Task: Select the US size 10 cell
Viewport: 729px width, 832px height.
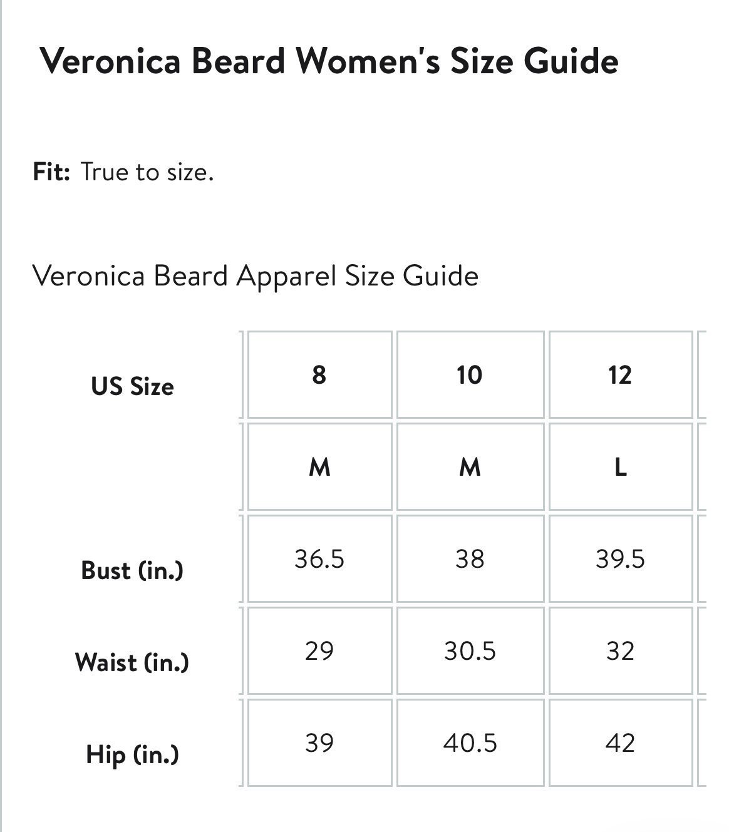Action: pos(470,374)
